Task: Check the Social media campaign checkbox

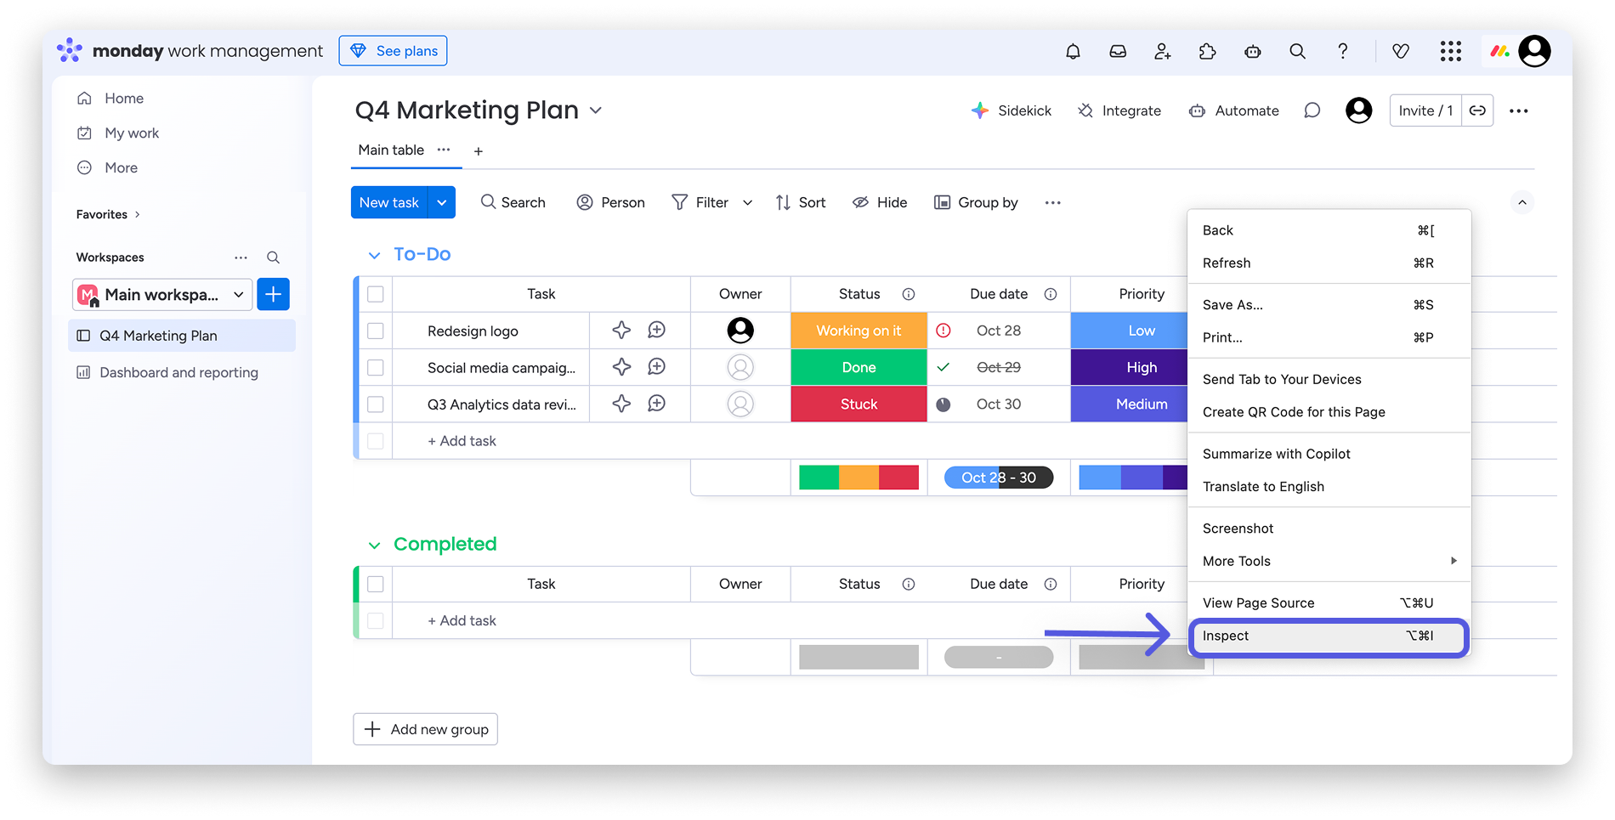Action: pyautogui.click(x=376, y=367)
